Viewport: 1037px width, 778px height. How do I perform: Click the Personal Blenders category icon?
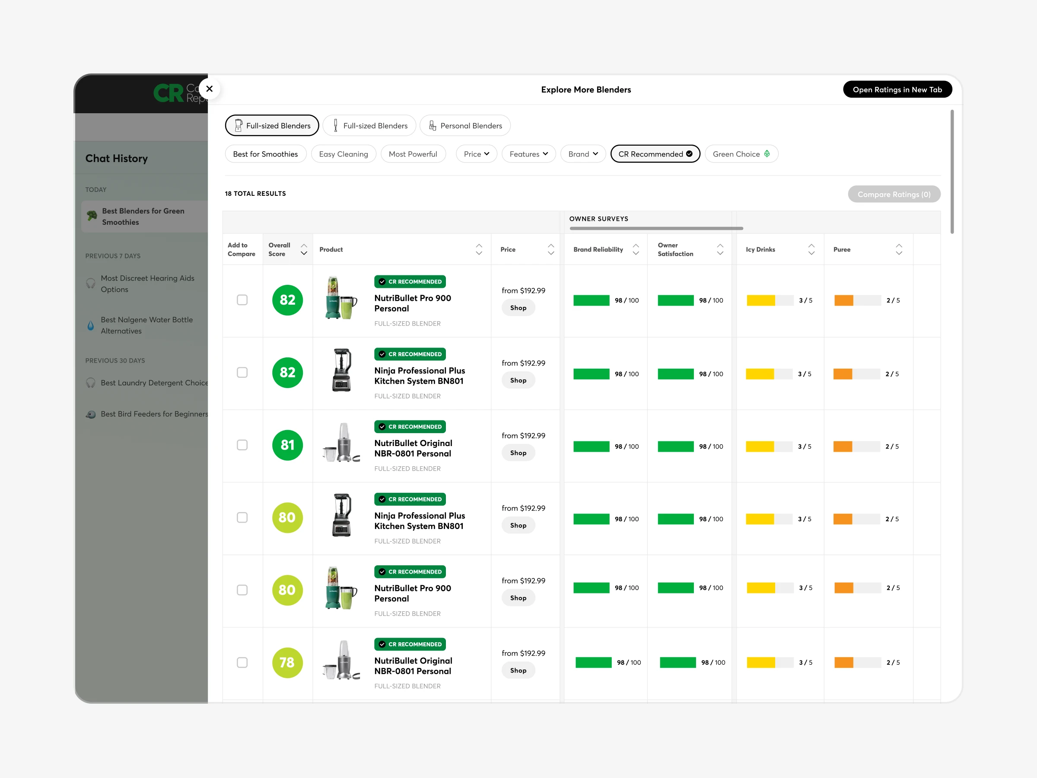[x=432, y=126]
